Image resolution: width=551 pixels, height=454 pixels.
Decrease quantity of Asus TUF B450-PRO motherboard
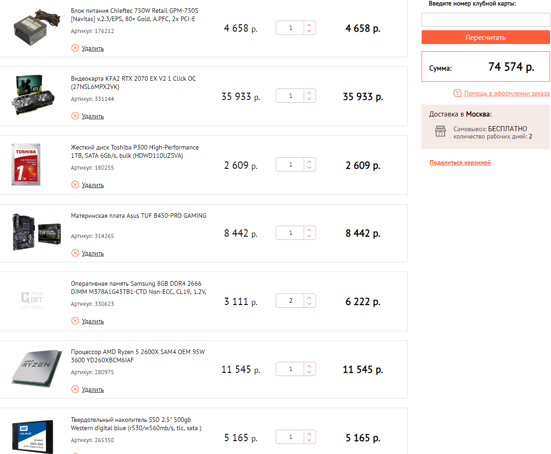[x=309, y=236]
